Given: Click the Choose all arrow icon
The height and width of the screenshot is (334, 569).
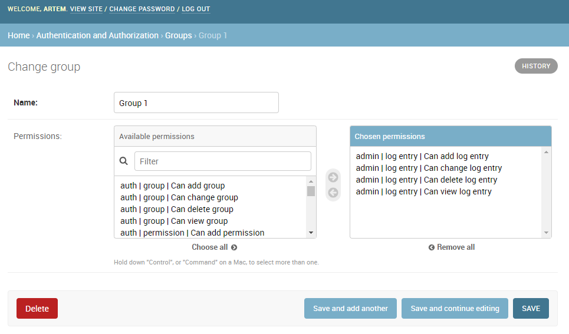Looking at the screenshot, I should coord(234,247).
